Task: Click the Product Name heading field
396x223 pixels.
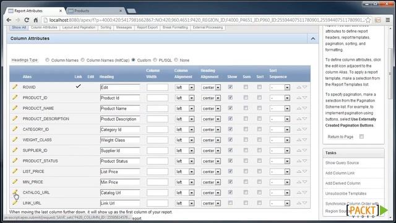Action: [x=120, y=108]
